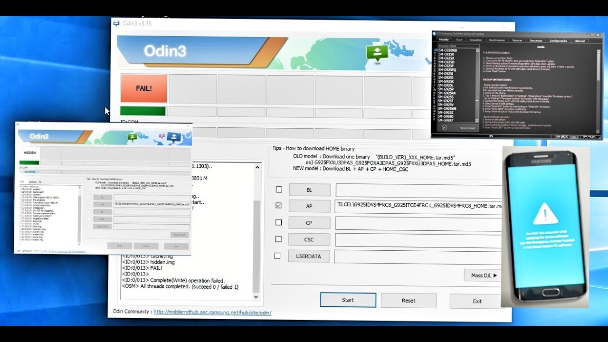This screenshot has height=342, width=608.
Task: Click the Start button in large Odin window
Action: [x=348, y=300]
